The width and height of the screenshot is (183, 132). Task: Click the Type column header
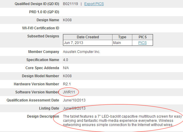coord(122,37)
